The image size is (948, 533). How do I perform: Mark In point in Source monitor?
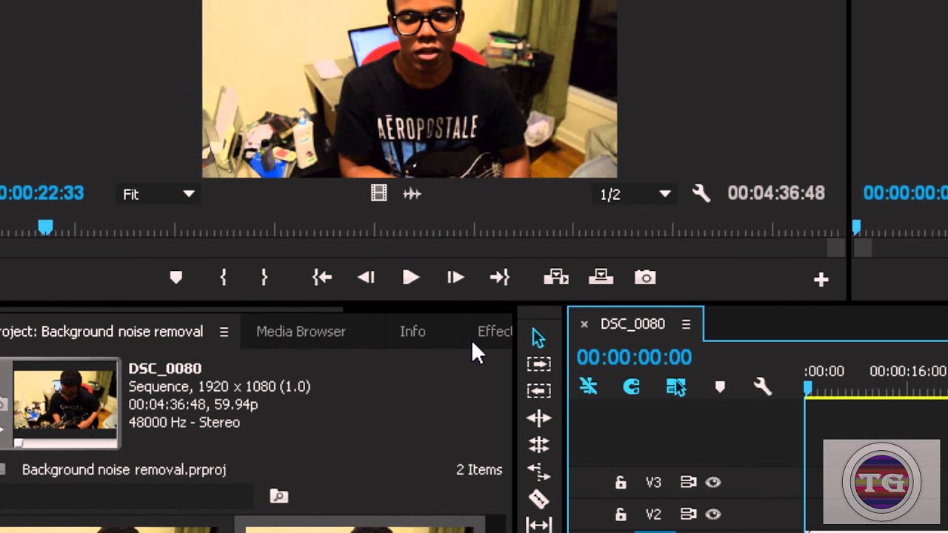coord(223,278)
